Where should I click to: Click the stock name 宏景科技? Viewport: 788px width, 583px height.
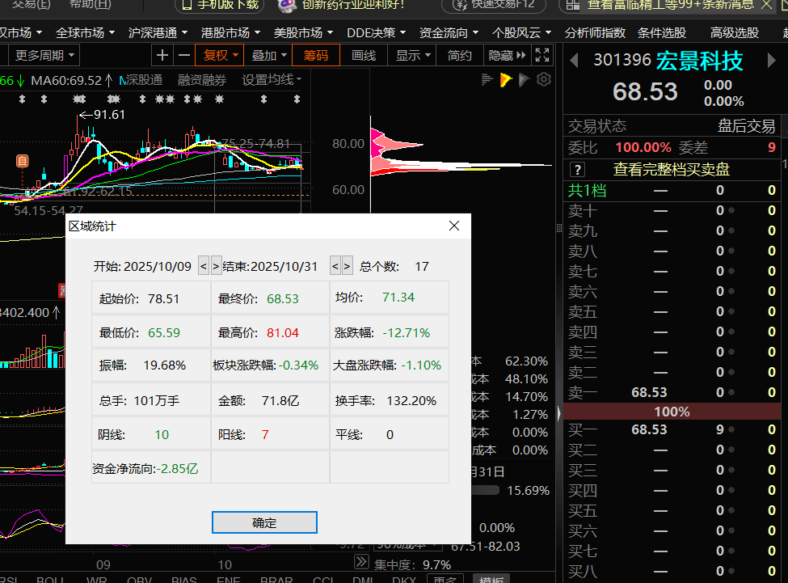[699, 61]
